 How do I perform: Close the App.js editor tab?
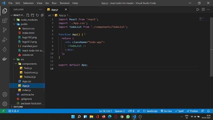pos(66,9)
